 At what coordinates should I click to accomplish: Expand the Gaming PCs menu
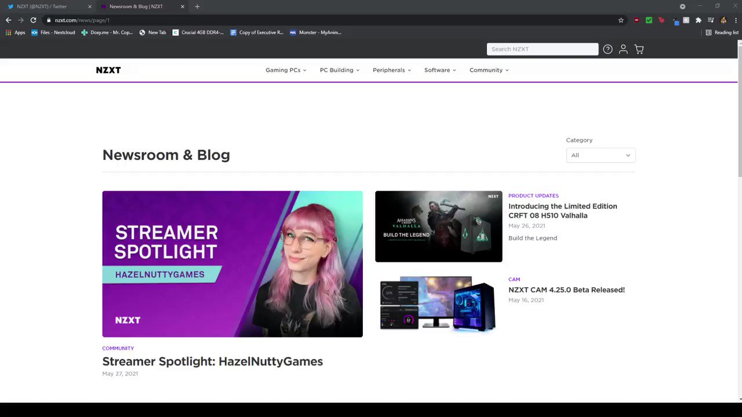[x=286, y=70]
